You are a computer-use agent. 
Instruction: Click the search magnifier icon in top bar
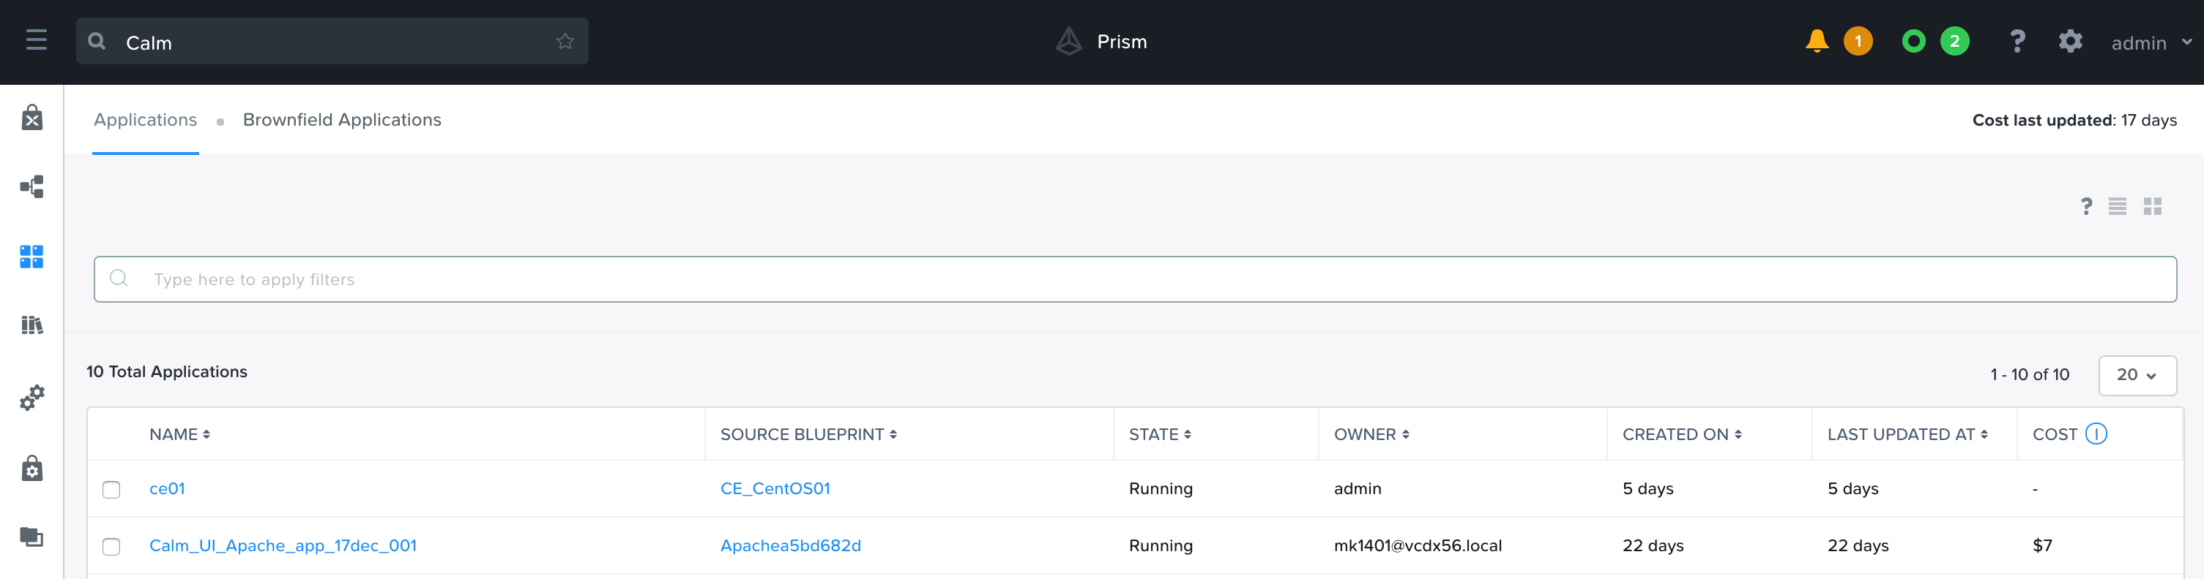(97, 41)
